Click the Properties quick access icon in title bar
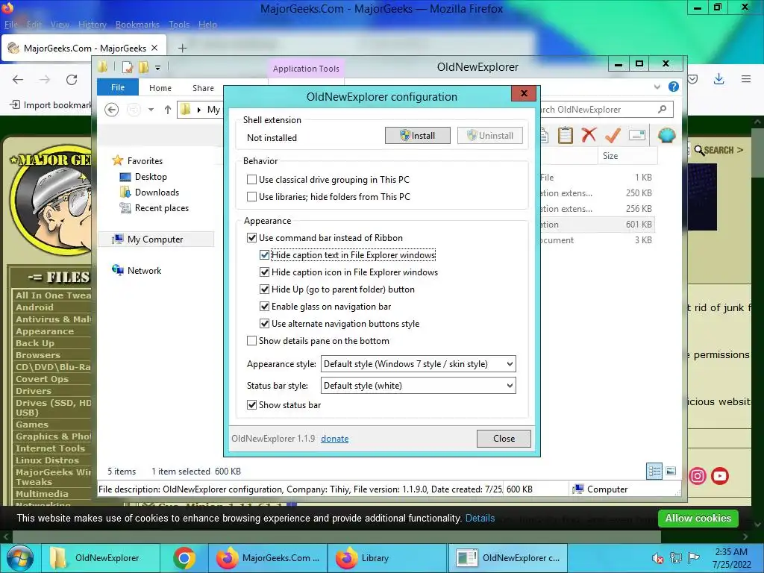 [127, 67]
